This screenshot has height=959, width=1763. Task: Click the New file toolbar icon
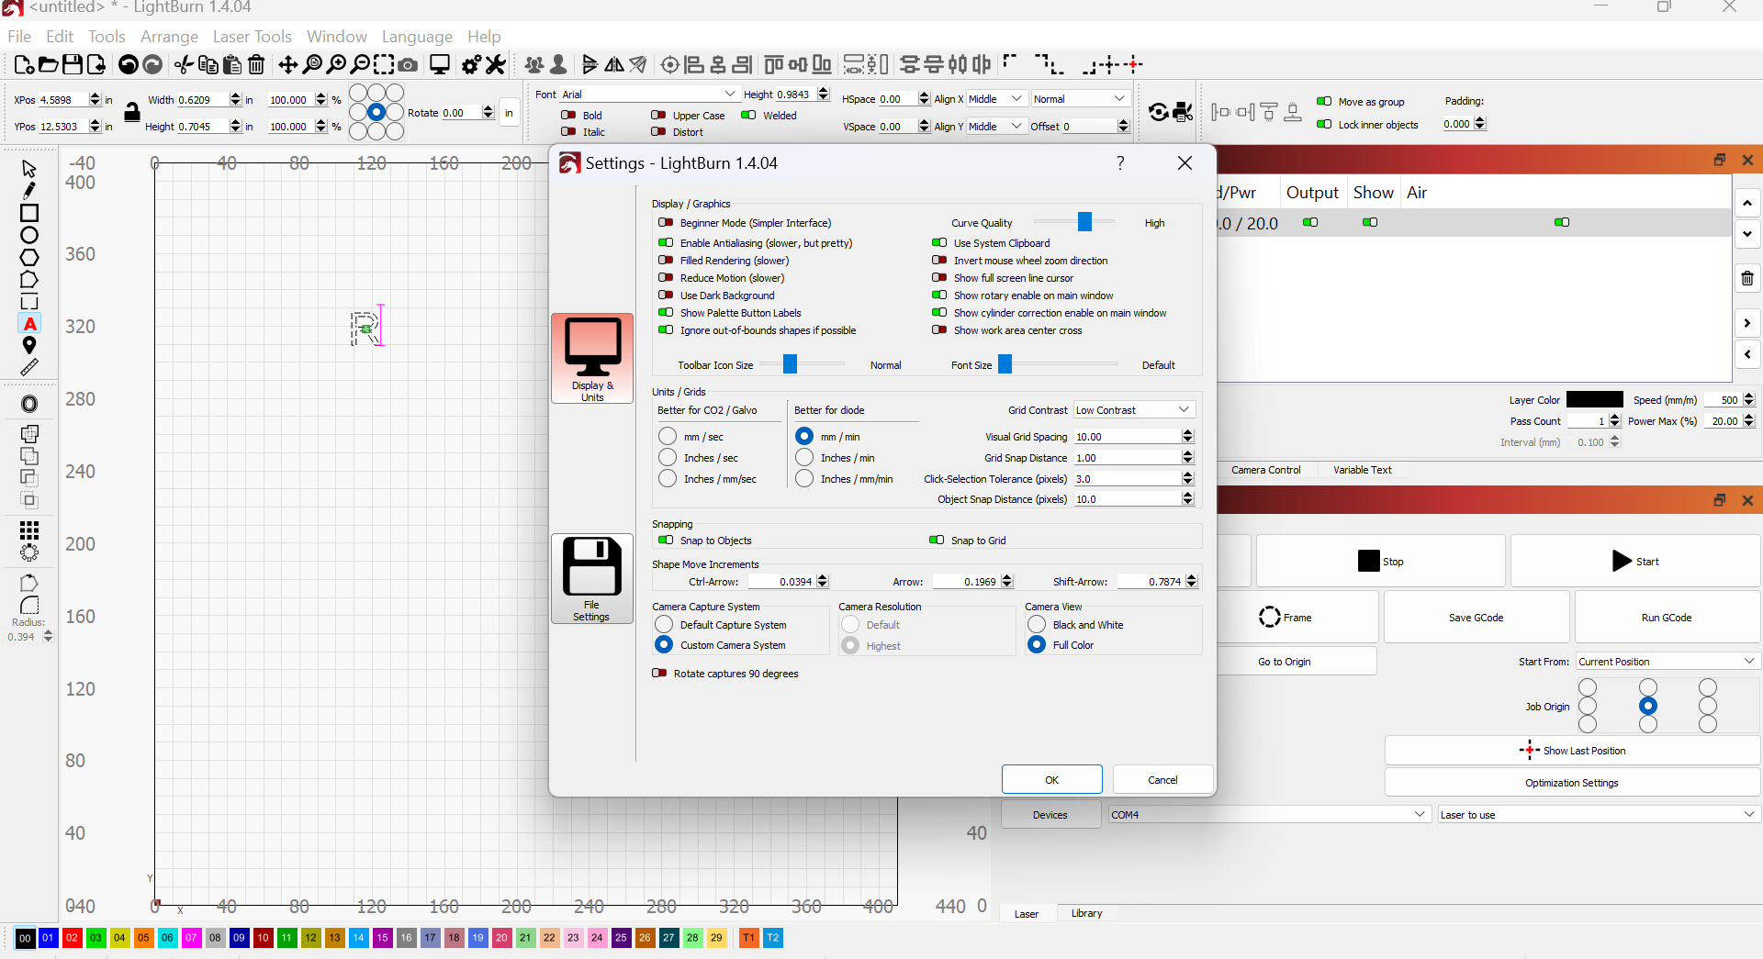click(24, 64)
